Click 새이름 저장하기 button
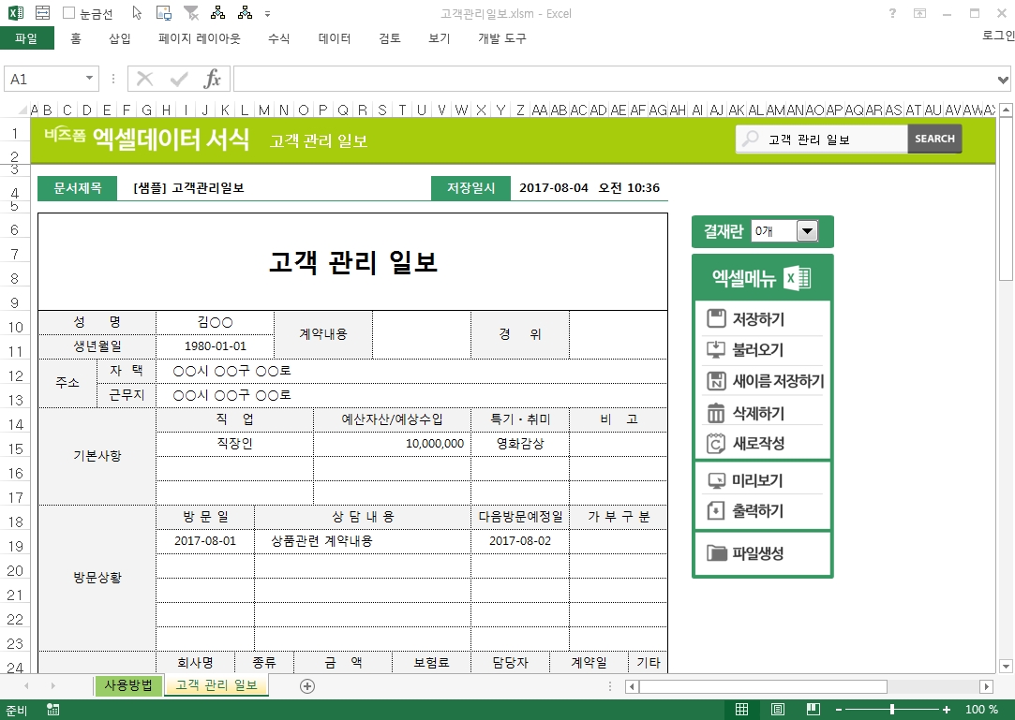 (x=764, y=380)
